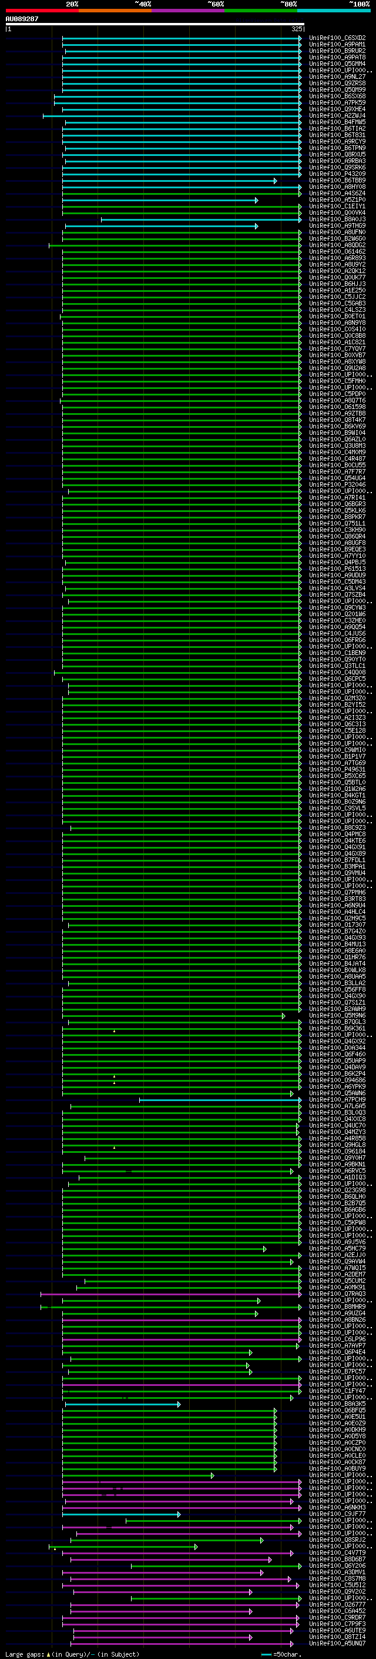Select the white AU089287 query sequence bar
The width and height of the screenshot is (376, 1659).
[x=155, y=24]
